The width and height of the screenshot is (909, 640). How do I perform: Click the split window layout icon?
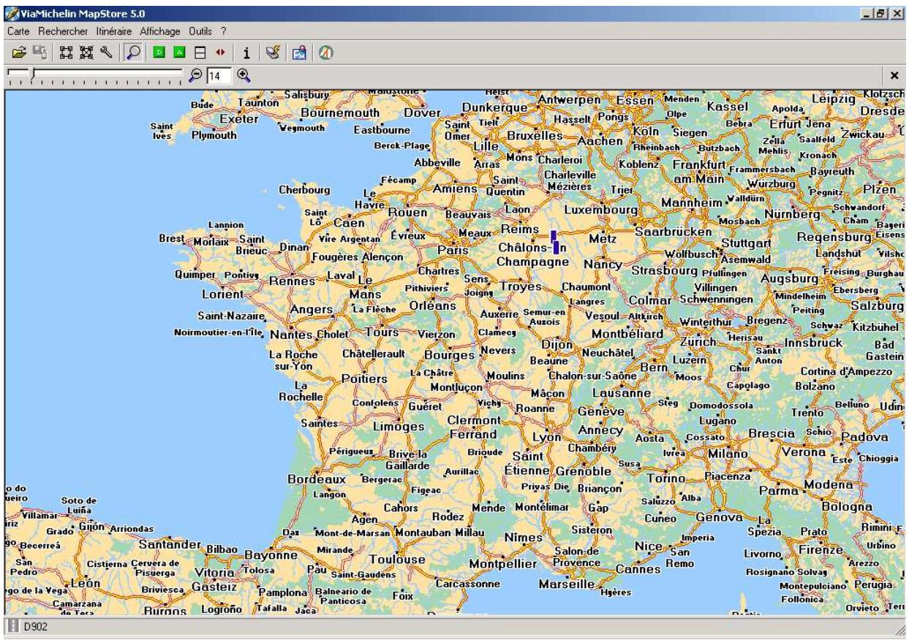[x=199, y=53]
